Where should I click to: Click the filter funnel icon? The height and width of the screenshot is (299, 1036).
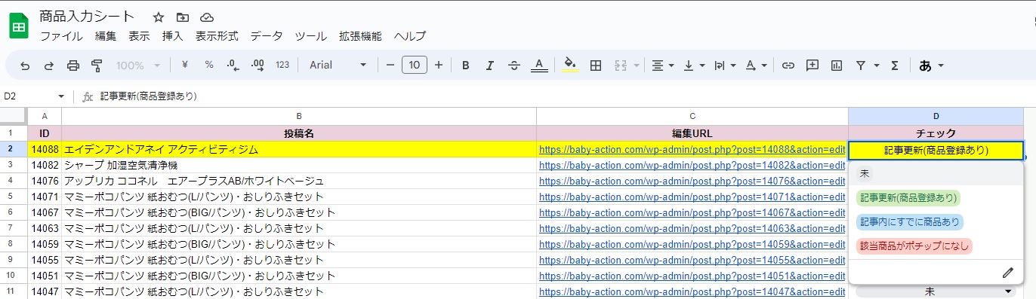(861, 66)
